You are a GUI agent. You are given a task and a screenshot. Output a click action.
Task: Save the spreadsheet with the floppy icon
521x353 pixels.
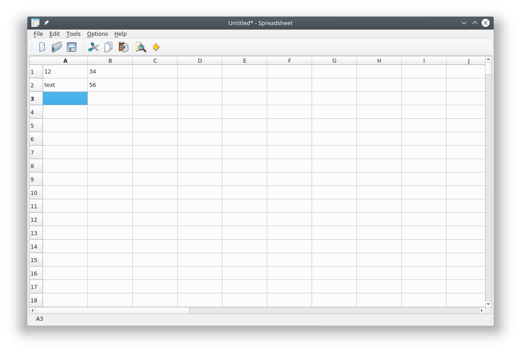[x=72, y=47]
